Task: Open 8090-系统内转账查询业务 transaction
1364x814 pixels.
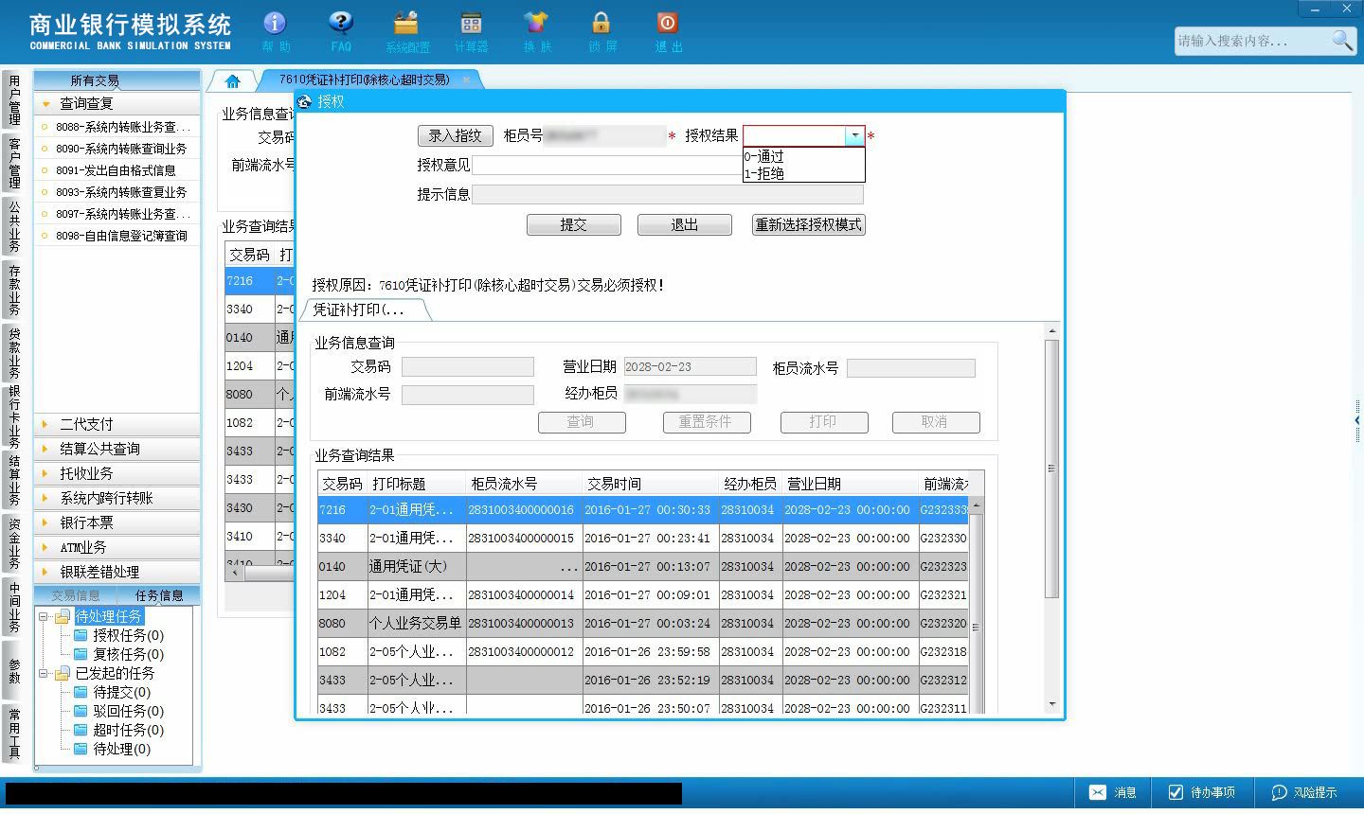Action: [117, 149]
